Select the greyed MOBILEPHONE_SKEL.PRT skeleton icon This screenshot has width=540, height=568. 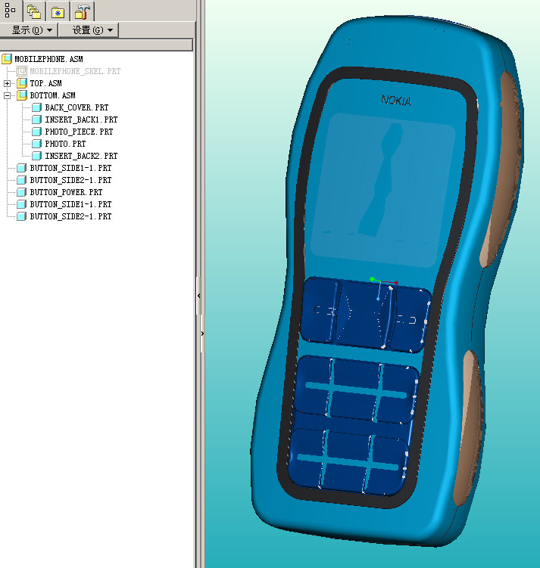click(22, 71)
